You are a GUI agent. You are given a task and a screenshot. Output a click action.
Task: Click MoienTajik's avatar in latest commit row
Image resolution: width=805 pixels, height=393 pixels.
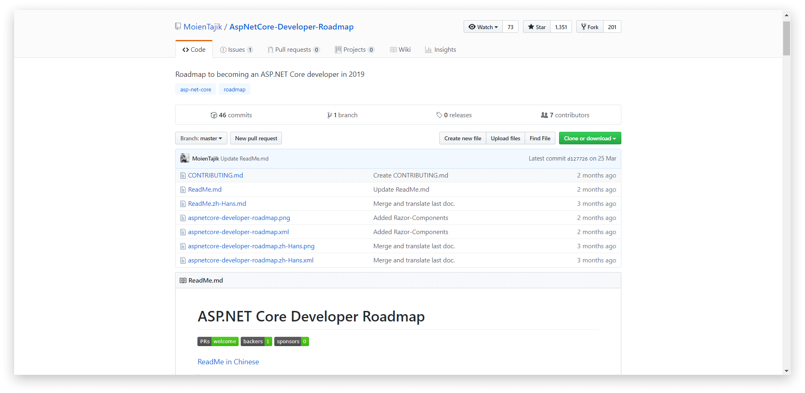[x=185, y=158]
